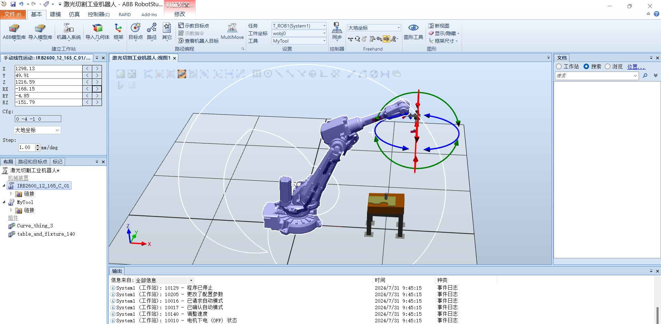661x324 pixels.
Task: Select the Freehand multi-robot jog tool
Action: pyautogui.click(x=394, y=39)
